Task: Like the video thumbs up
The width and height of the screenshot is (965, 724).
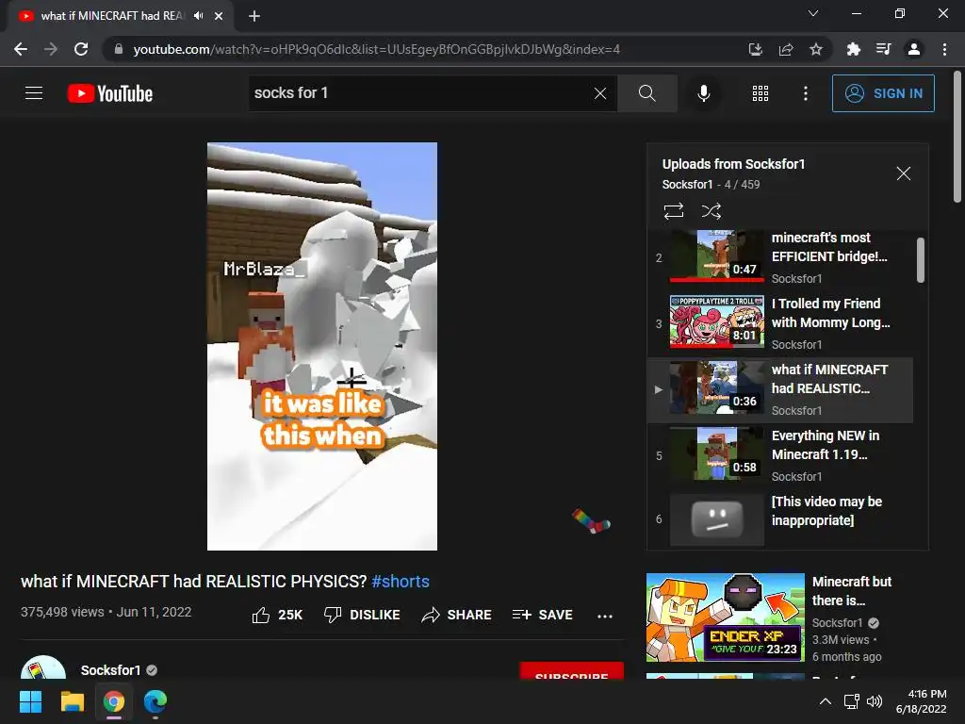Action: coord(277,615)
